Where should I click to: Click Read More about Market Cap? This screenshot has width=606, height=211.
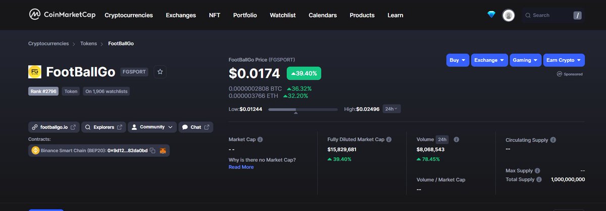point(241,167)
